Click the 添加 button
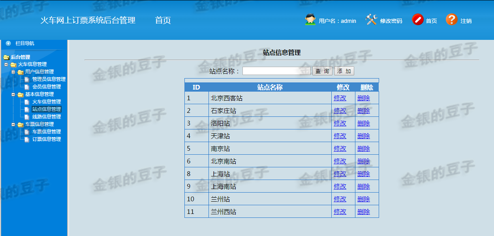Screen dimensions: 494x236 coord(344,71)
